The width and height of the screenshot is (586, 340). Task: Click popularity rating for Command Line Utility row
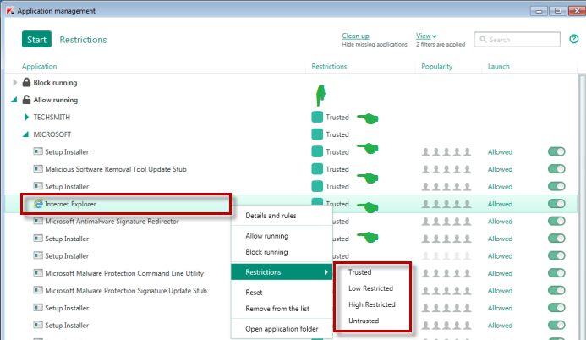click(x=446, y=273)
